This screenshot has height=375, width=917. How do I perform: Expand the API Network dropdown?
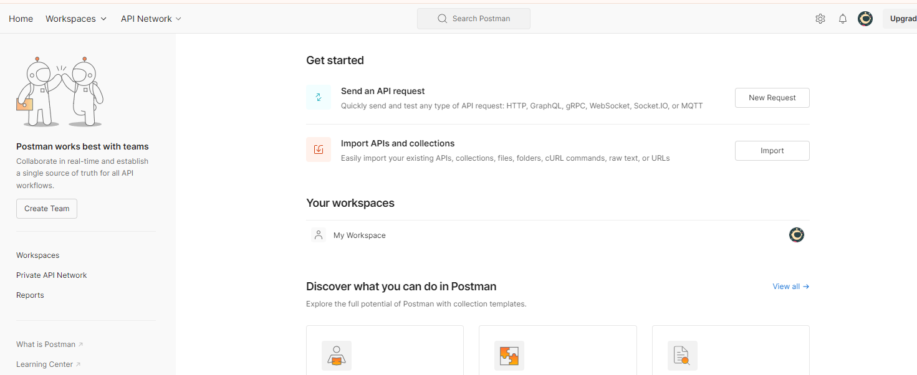click(151, 19)
